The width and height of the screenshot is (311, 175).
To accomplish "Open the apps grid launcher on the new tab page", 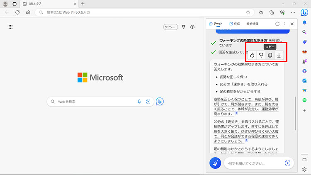I will (x=11, y=27).
